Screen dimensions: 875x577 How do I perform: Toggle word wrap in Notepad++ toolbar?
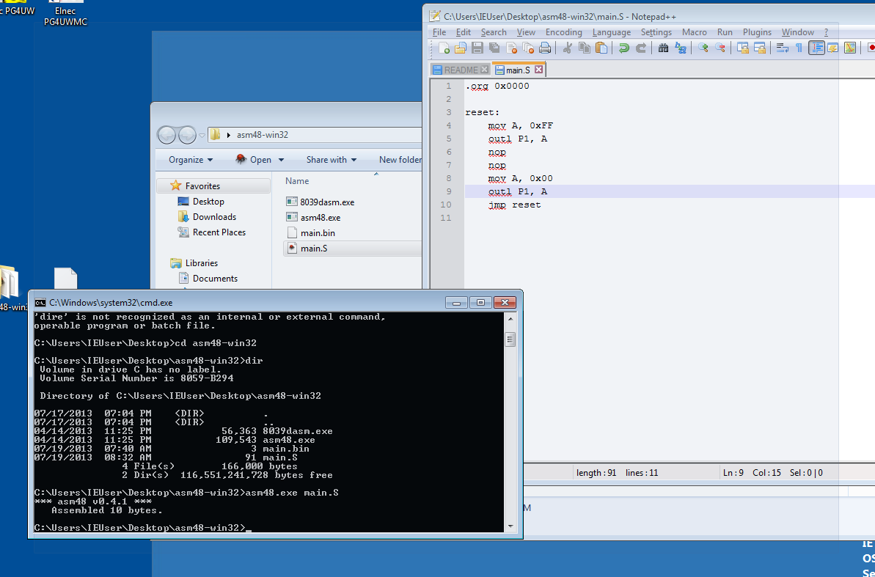point(783,48)
